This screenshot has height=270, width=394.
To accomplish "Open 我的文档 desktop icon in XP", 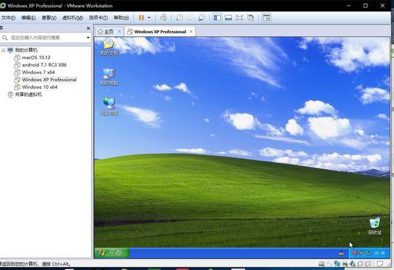I will pos(109,46).
